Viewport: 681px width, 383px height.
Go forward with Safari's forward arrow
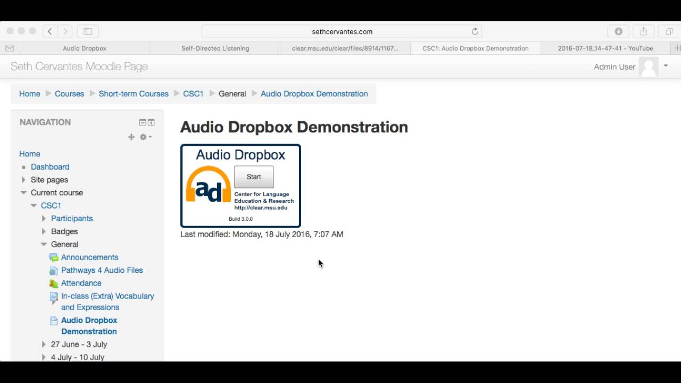point(65,31)
